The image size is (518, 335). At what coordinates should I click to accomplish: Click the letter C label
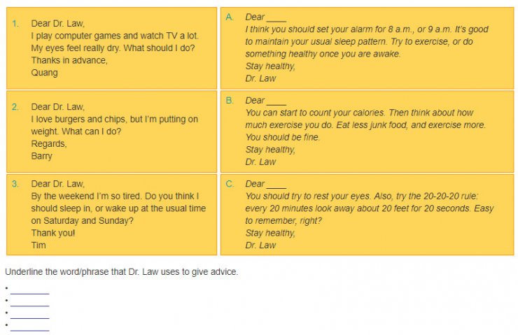[x=230, y=184]
